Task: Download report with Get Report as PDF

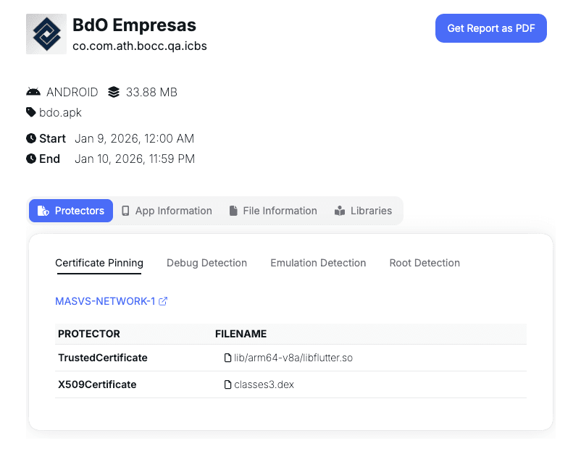Action: pyautogui.click(x=490, y=28)
